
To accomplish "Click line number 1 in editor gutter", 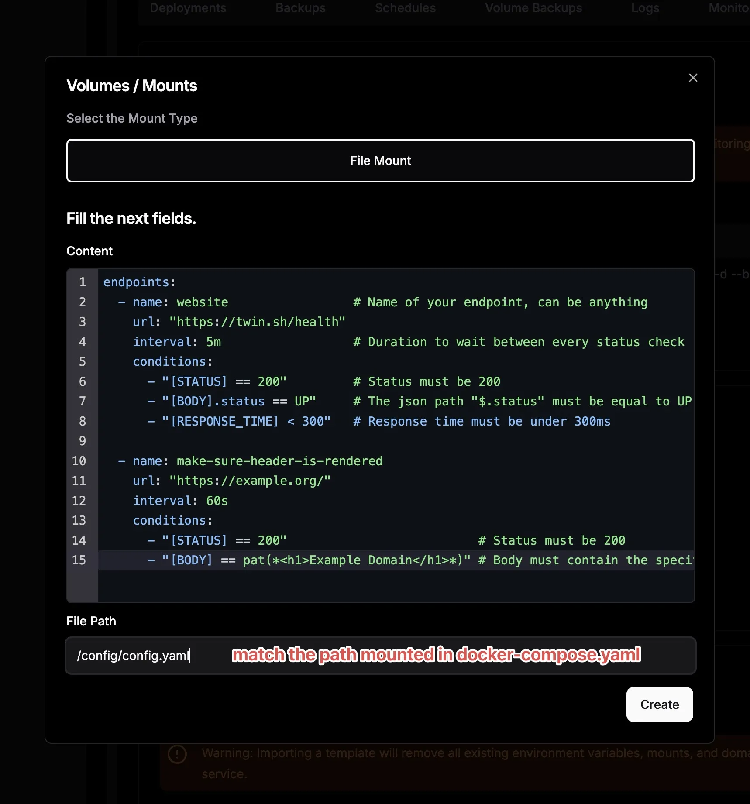I will pos(82,282).
